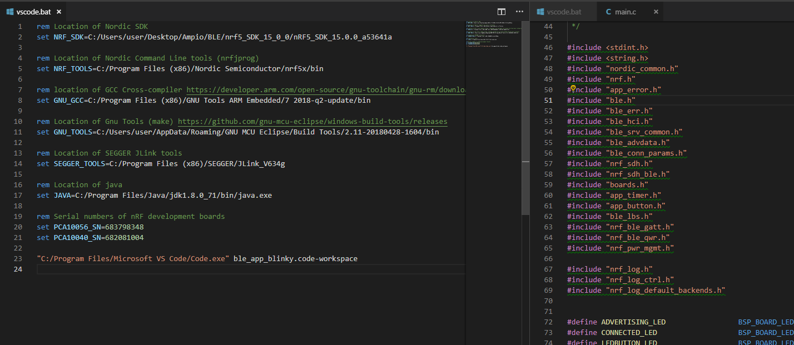Click line number 2 in vscode.bat gutter
This screenshot has height=345, width=794.
pyautogui.click(x=20, y=37)
